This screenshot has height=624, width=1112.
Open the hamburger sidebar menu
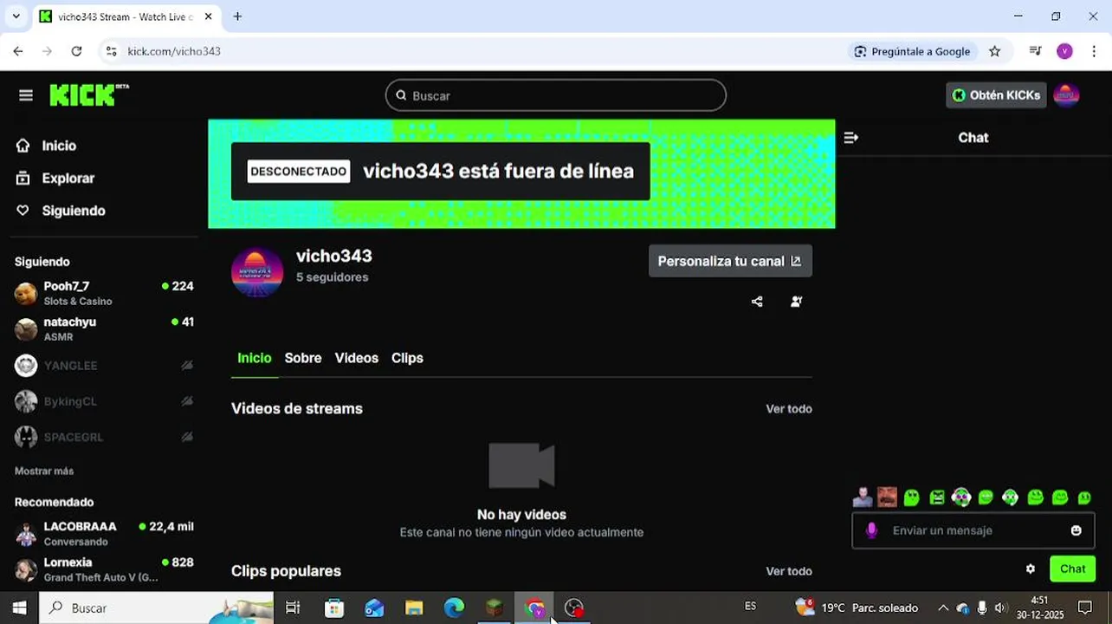click(26, 95)
